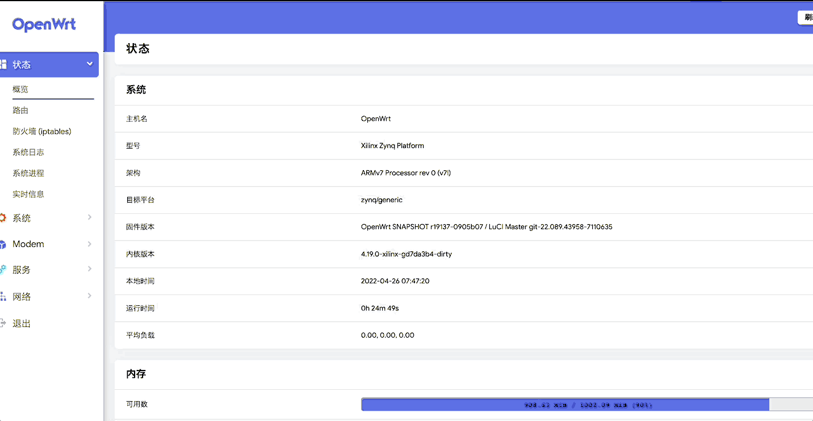
Task: Click the 目标平台 label
Action: (140, 200)
